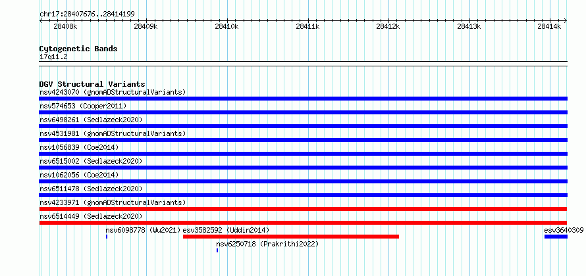Click the nsv1062056 (Coe2014) label
Screen dimensions: 586x276
click(79, 175)
